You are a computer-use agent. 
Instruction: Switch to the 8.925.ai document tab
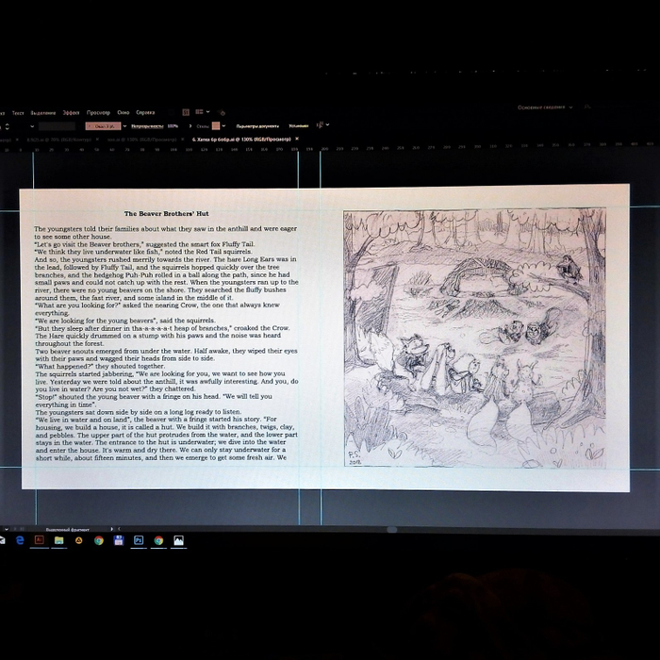(58, 140)
